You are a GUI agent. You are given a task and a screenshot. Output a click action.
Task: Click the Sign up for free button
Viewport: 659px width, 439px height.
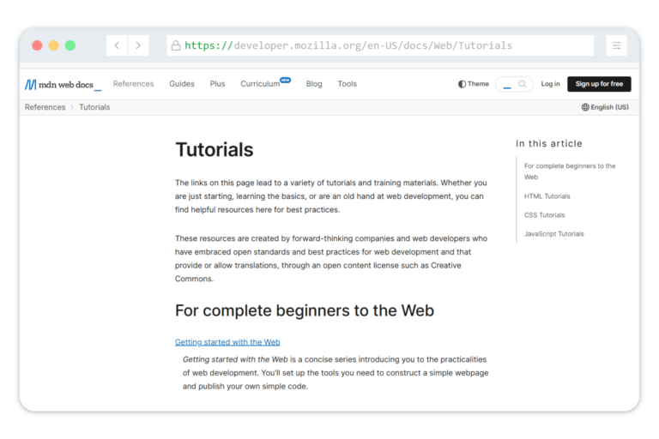599,84
